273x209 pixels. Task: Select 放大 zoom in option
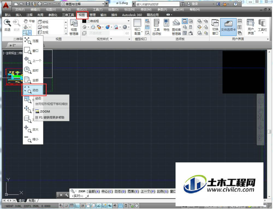coord(33,129)
